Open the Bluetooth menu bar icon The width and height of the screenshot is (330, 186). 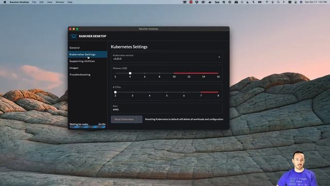(284, 2)
